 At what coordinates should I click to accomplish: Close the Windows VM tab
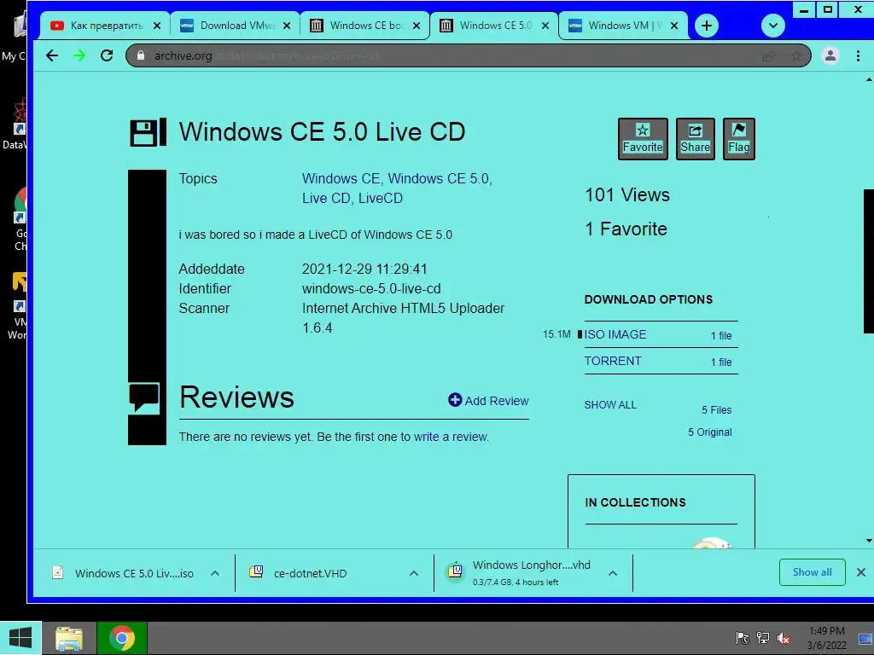coord(674,26)
